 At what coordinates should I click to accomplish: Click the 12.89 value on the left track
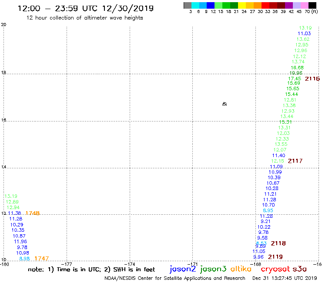(x=12, y=202)
